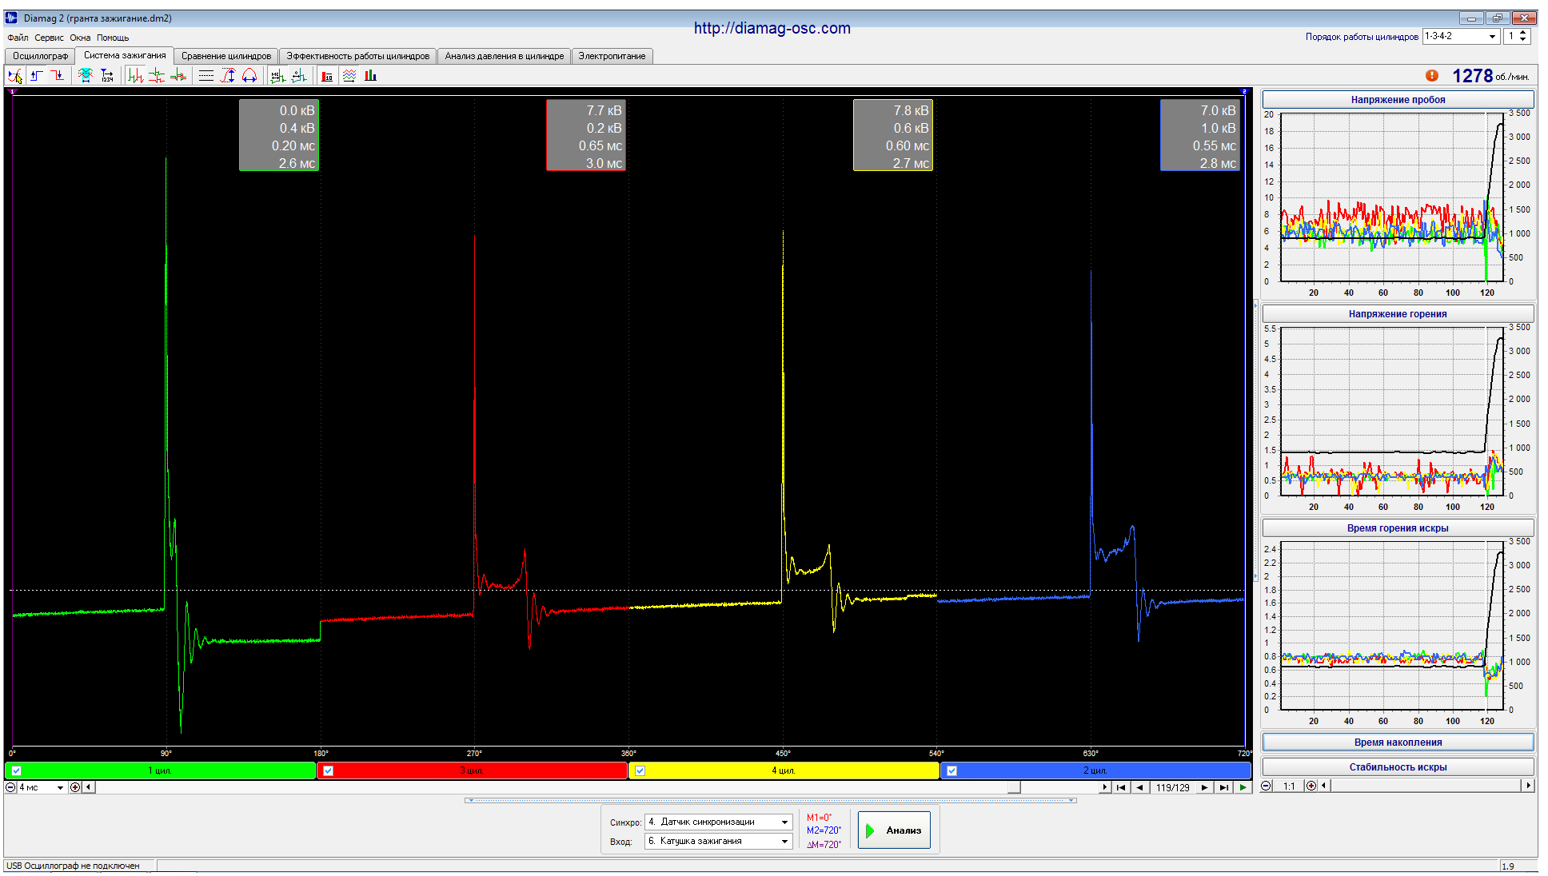Select the blue rising edge trigger icon

point(37,76)
